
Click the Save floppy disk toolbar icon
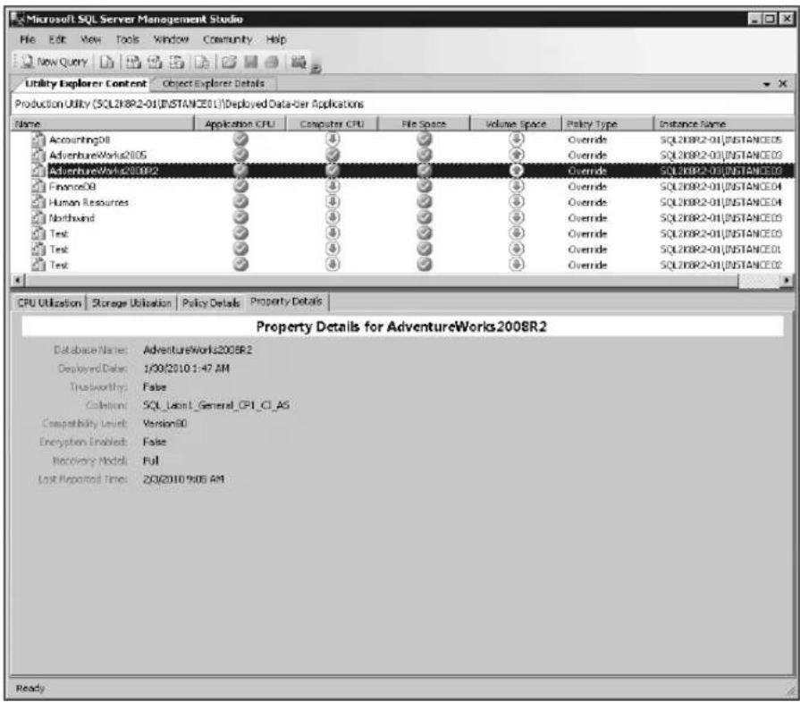[x=250, y=62]
